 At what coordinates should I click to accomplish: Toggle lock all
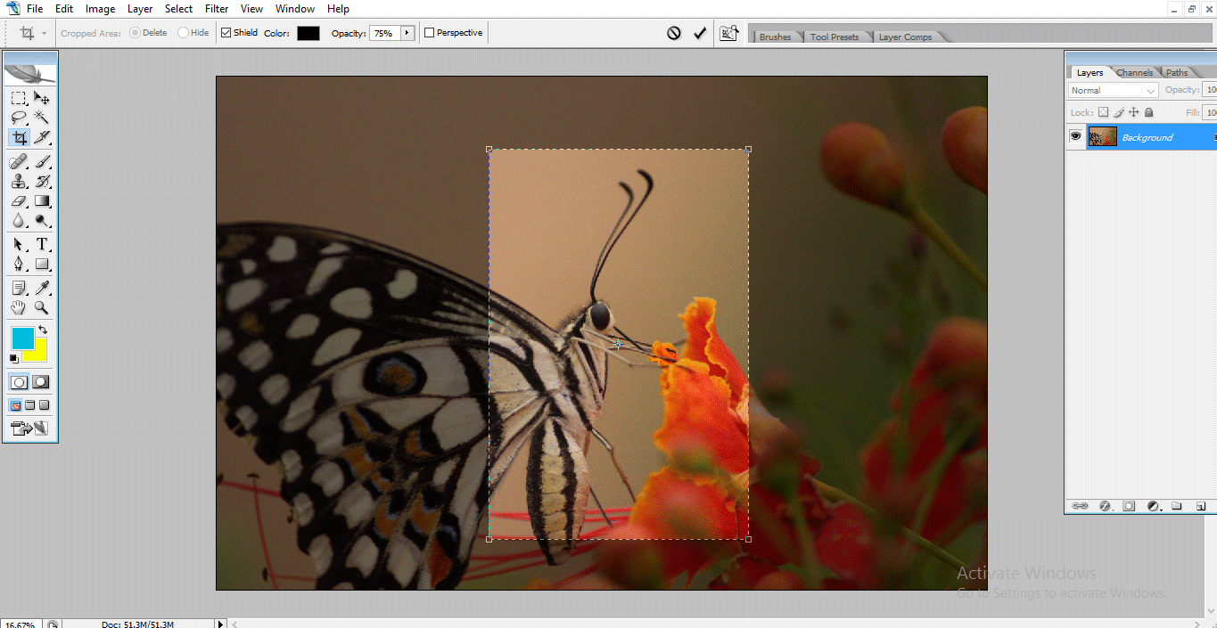[1148, 112]
